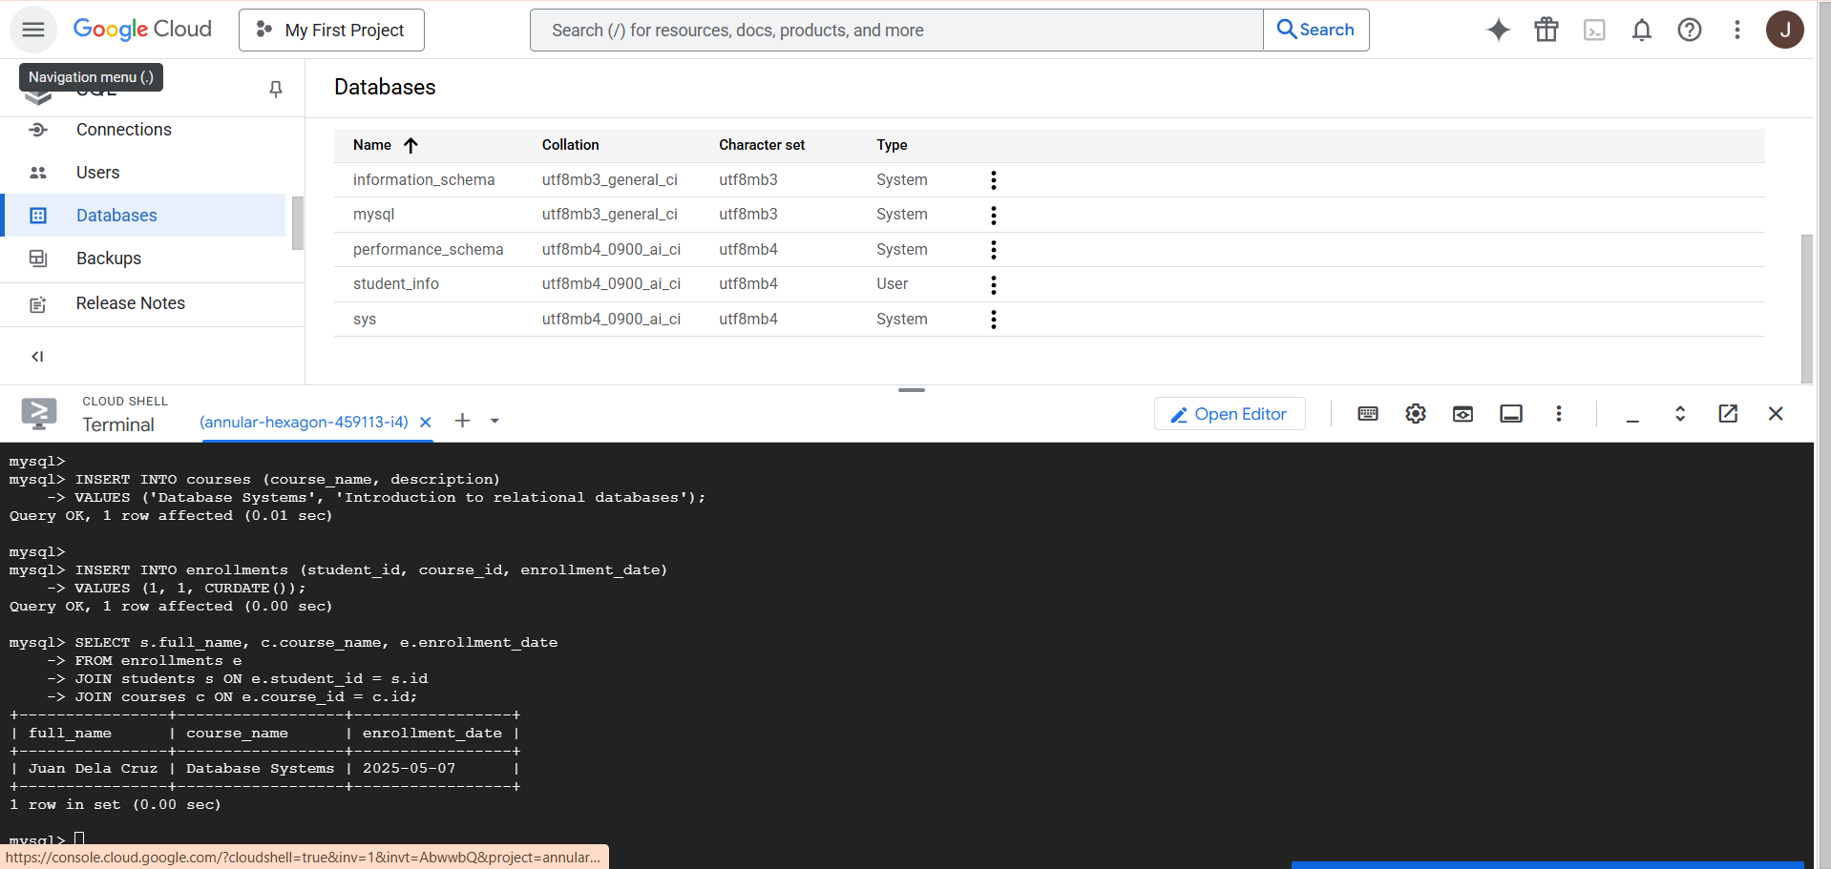
Task: Close the annular-hexagon terminal tab
Action: point(426,422)
